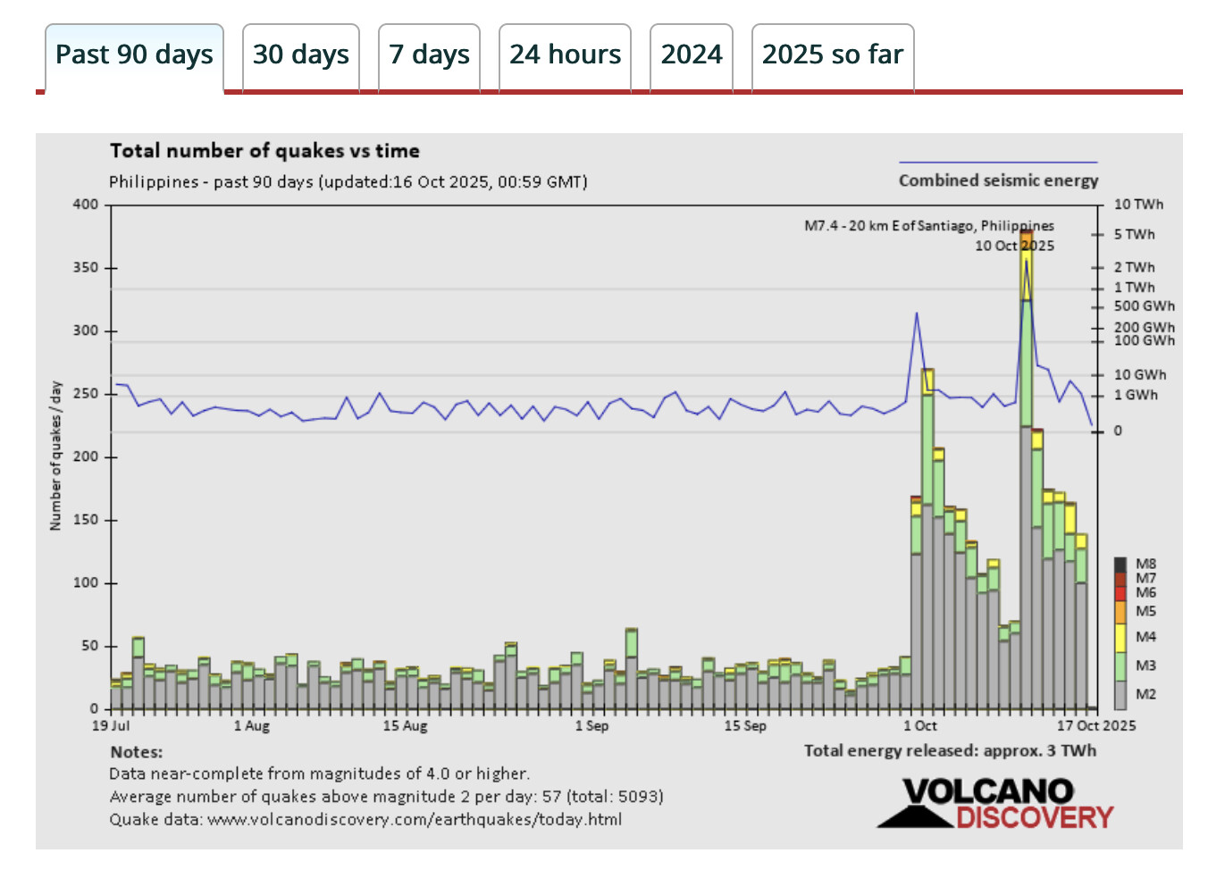
Task: Click the Total number of quakes title
Action: click(x=264, y=151)
